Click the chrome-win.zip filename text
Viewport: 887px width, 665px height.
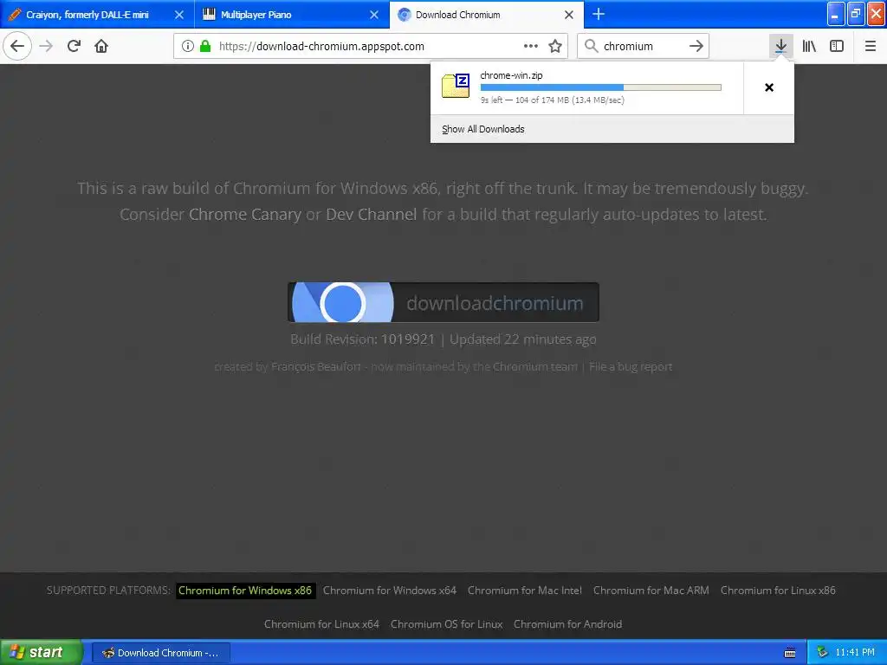[511, 75]
